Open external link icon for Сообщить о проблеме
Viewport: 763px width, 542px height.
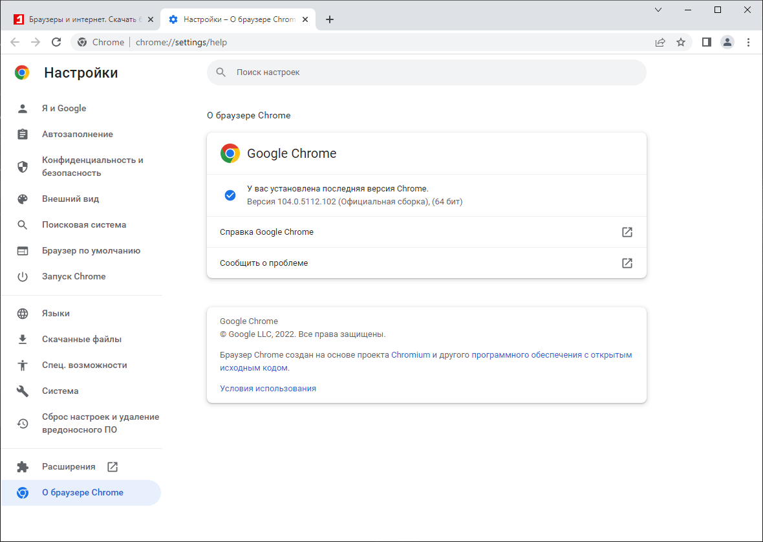click(627, 263)
